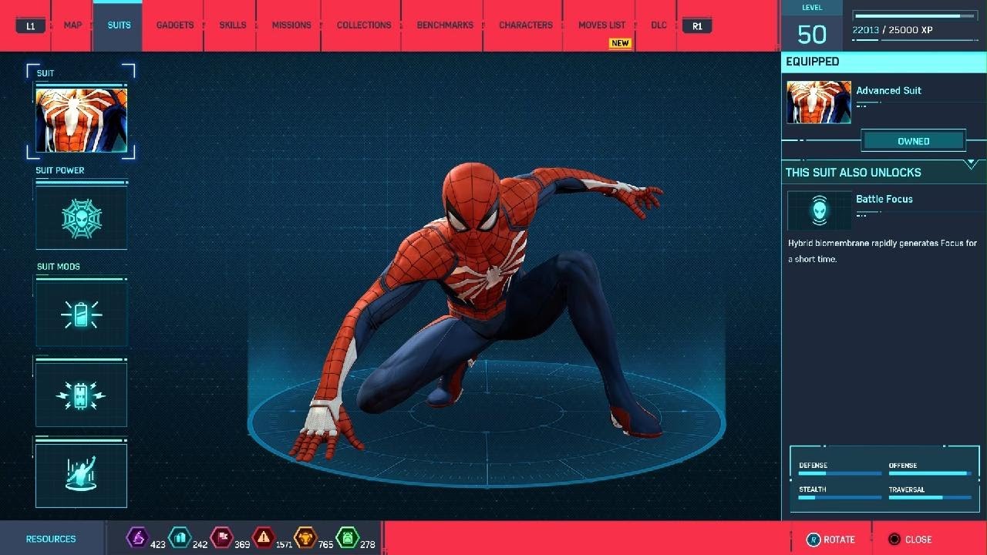The width and height of the screenshot is (987, 555).
Task: Select the SUITS tab
Action: 119,25
